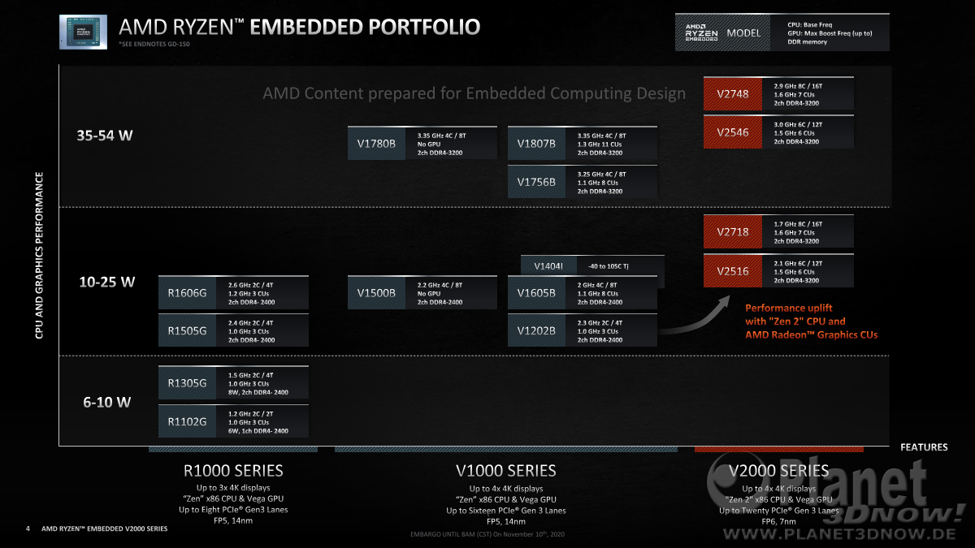This screenshot has height=548, width=975.
Task: Select the R1102G specs '1.2 GHz 2C / 2T'
Action: pos(251,412)
